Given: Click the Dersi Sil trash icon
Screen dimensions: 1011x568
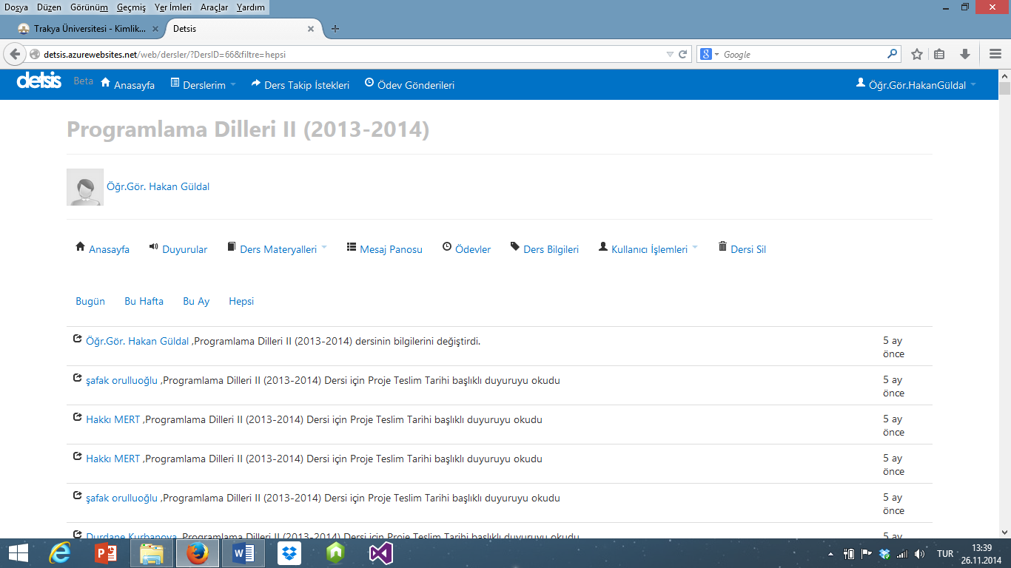Looking at the screenshot, I should (x=722, y=247).
